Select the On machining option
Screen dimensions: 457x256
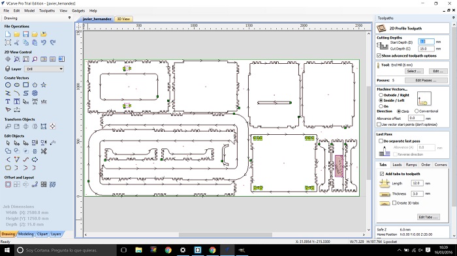click(384, 106)
